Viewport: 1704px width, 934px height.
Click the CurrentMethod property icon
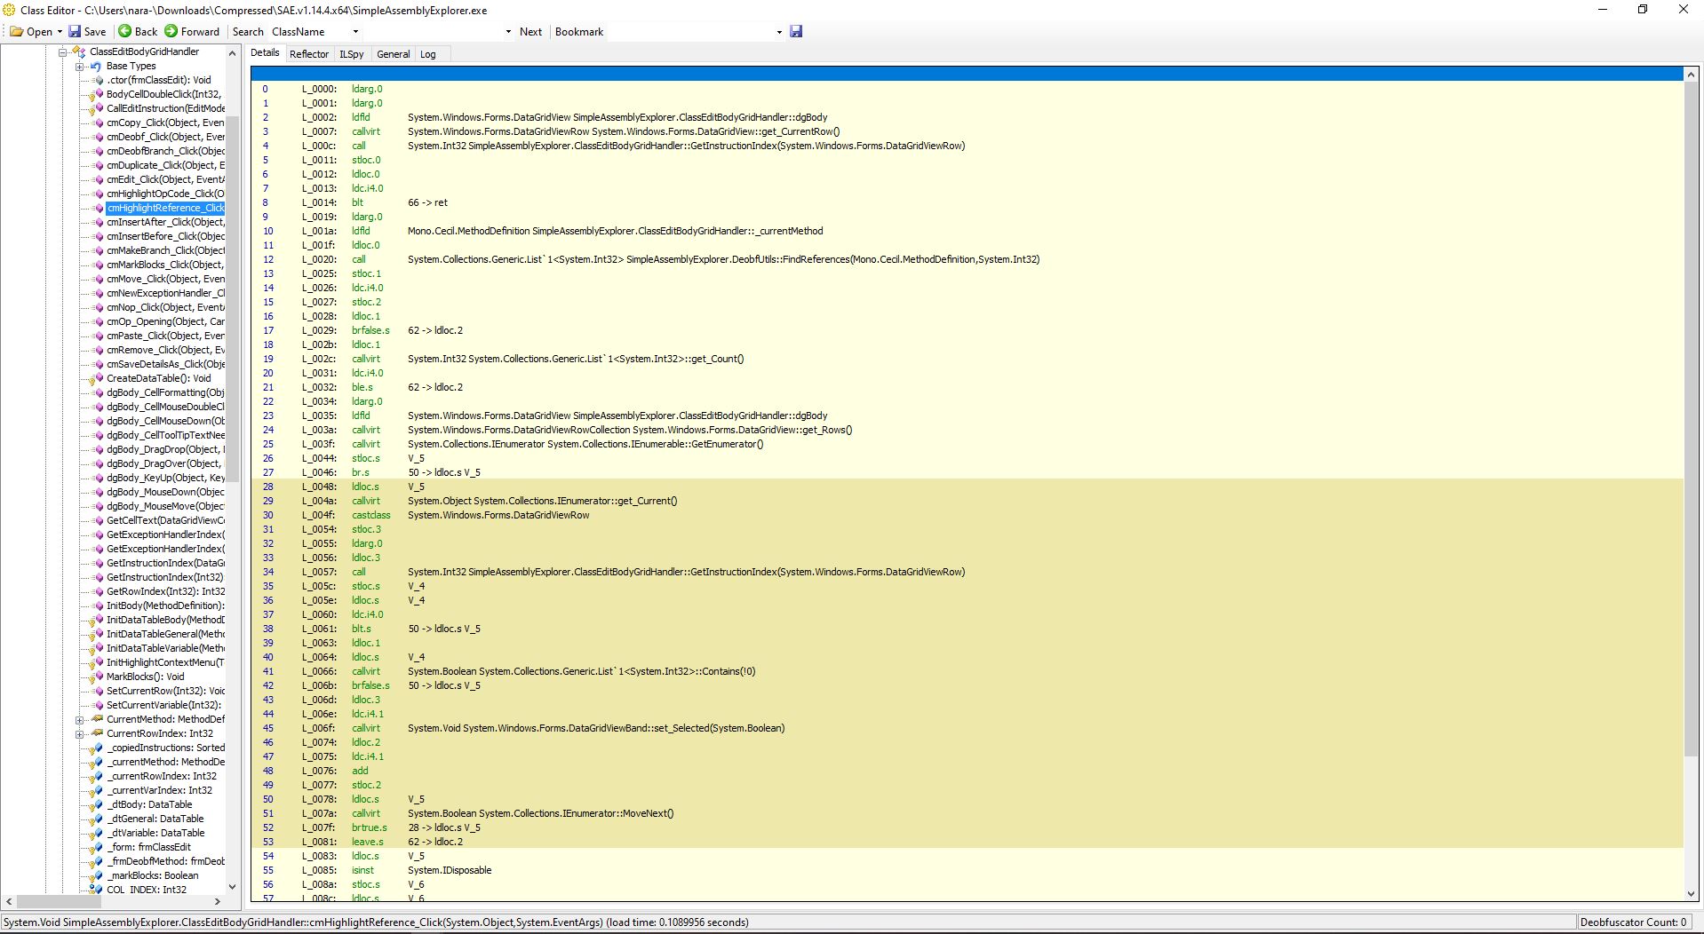[x=99, y=719]
